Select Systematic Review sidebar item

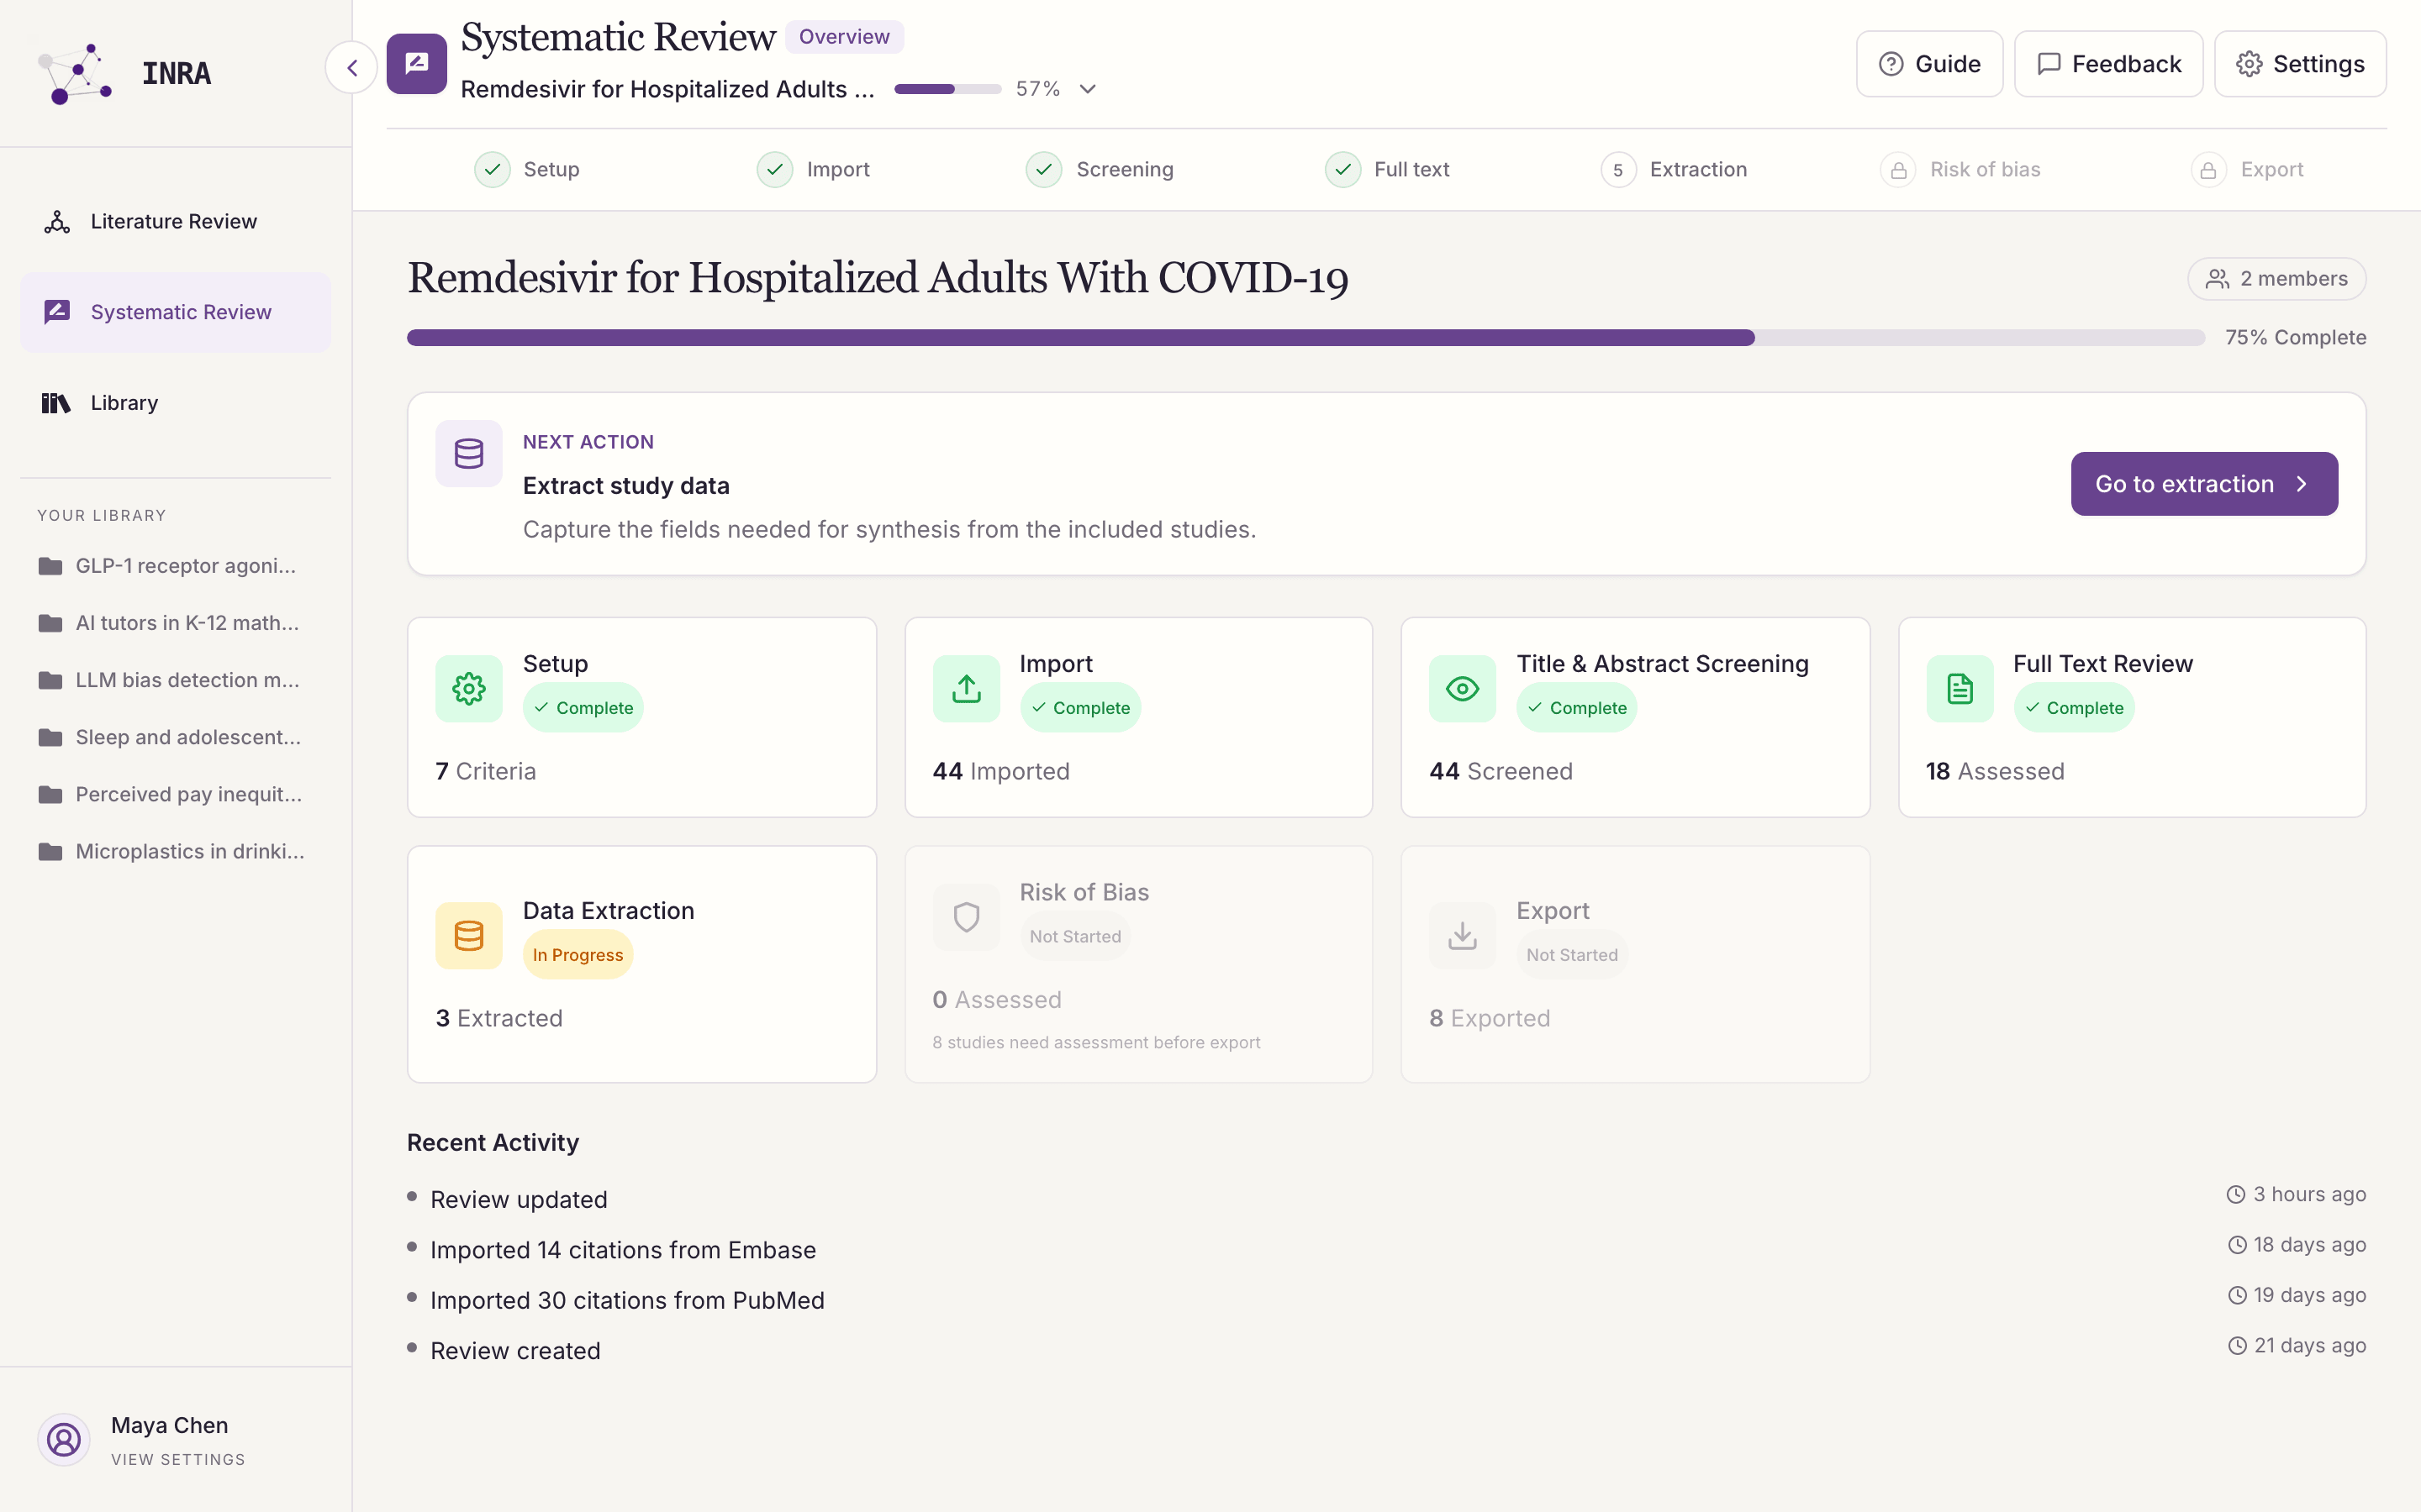175,312
